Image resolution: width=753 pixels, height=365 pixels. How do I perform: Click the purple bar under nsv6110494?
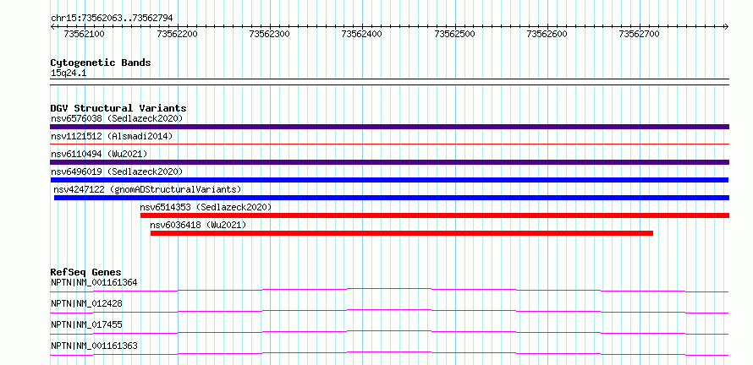[389, 162]
